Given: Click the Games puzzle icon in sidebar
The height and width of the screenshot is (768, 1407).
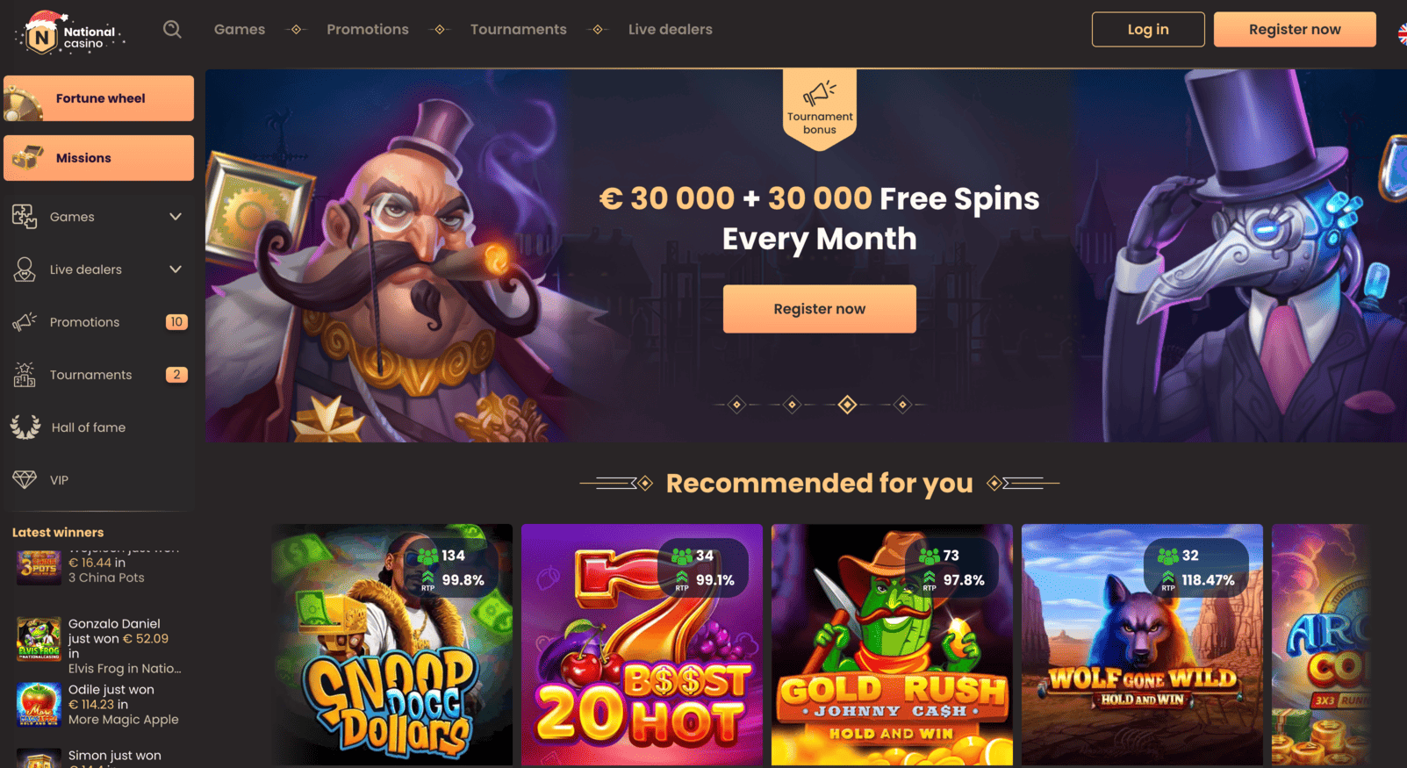Looking at the screenshot, I should [x=25, y=217].
